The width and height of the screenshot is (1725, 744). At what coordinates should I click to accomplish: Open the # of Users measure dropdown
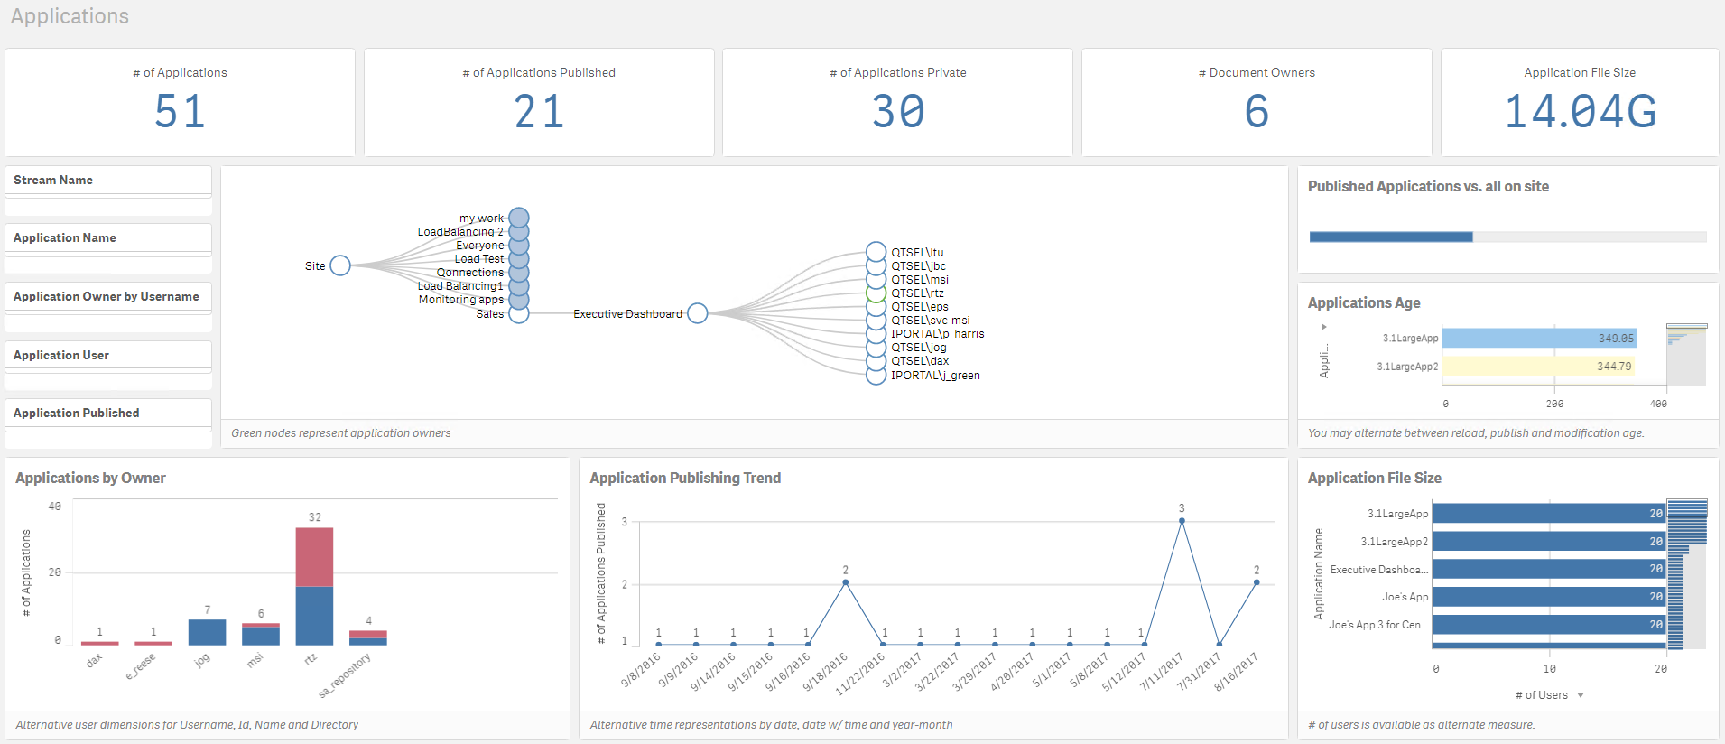[1550, 695]
